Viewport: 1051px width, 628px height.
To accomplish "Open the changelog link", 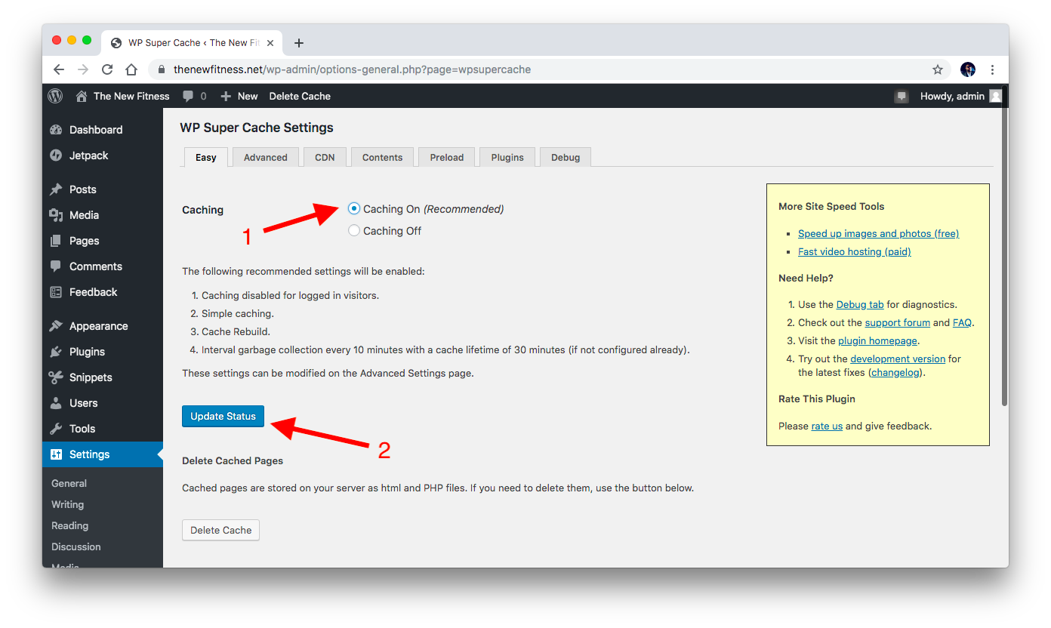I will tap(896, 372).
